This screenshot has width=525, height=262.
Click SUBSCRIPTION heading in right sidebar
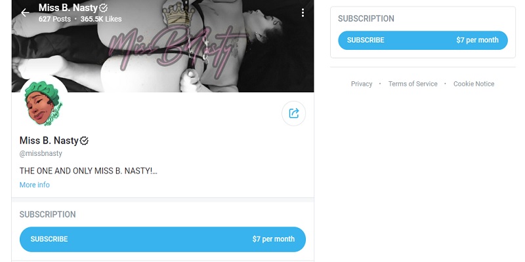(x=366, y=18)
